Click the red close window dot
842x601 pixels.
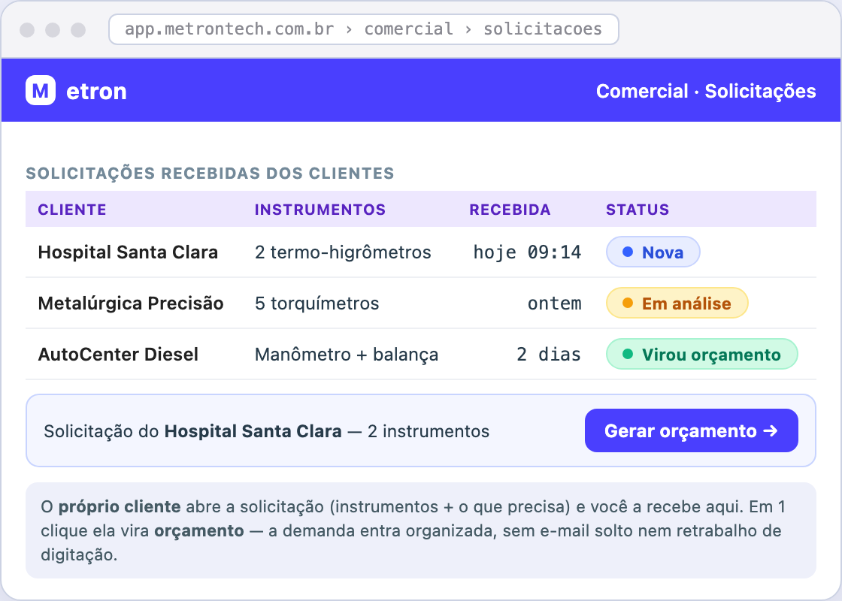coord(27,29)
